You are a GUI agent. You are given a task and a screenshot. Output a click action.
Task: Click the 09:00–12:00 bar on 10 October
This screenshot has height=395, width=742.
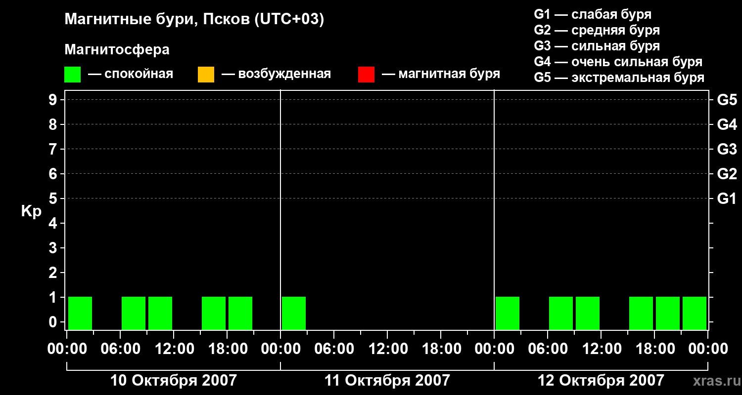[x=160, y=313]
